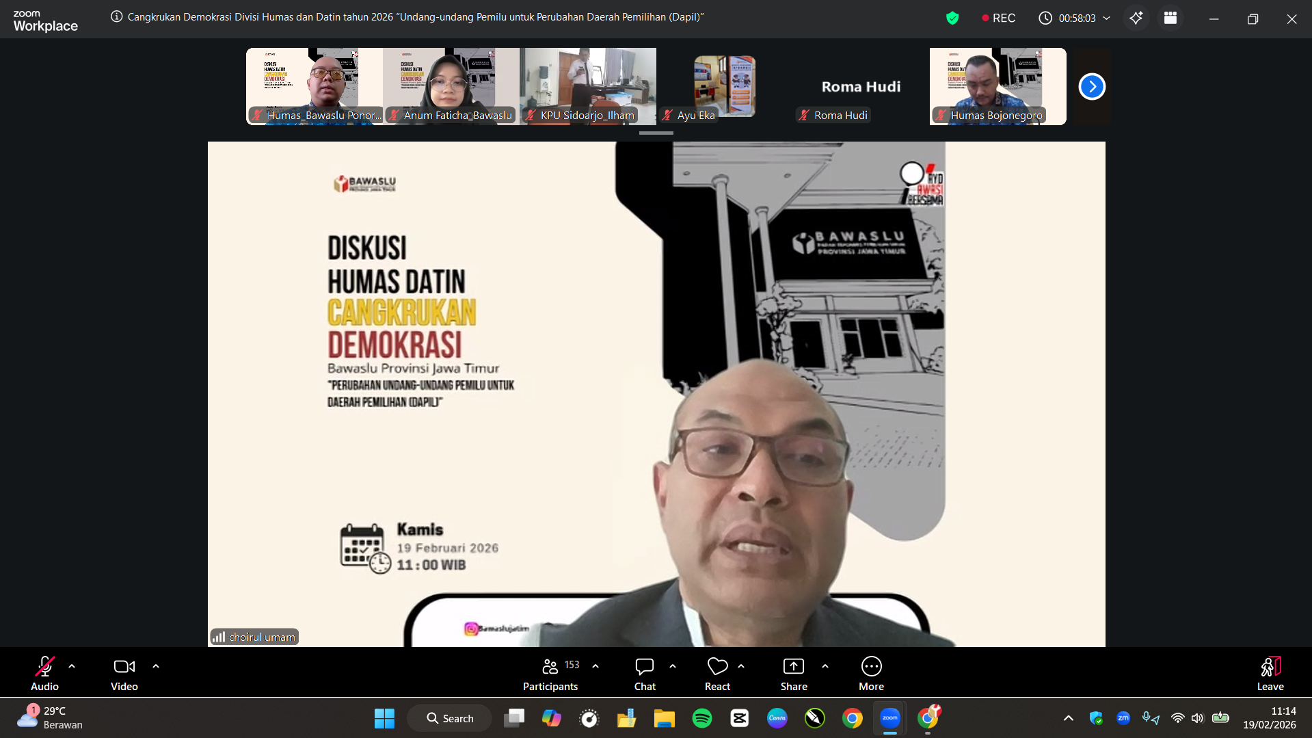The height and width of the screenshot is (738, 1312).
Task: Select Anum Faticha_Bawaslu video thumbnail
Action: (451, 86)
